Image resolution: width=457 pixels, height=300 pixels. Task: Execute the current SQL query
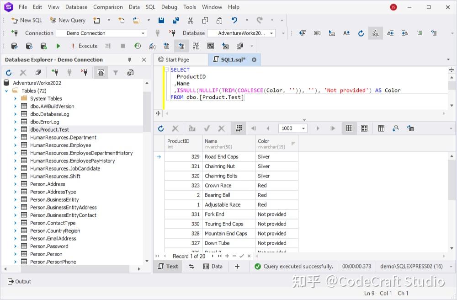pyautogui.click(x=57, y=46)
